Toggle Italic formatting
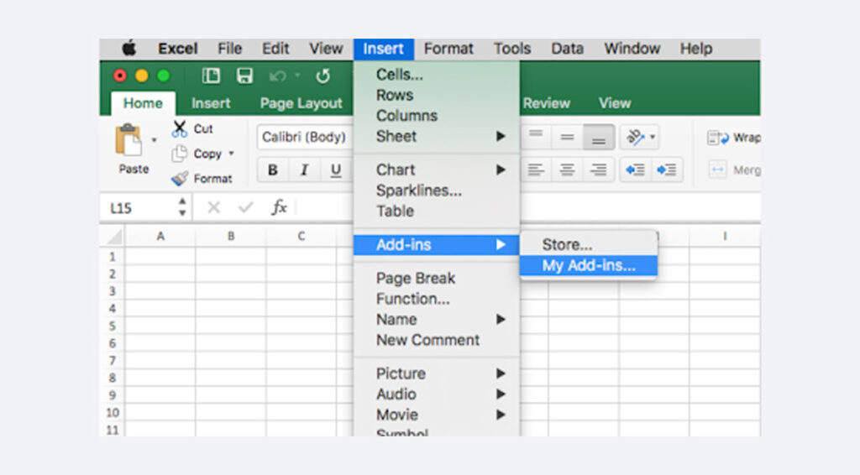This screenshot has height=475, width=860. pos(304,170)
